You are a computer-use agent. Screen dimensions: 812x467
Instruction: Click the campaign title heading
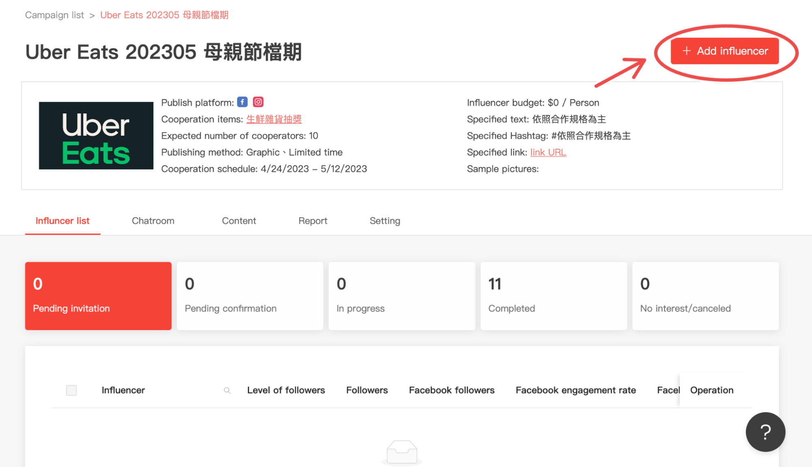click(x=163, y=52)
